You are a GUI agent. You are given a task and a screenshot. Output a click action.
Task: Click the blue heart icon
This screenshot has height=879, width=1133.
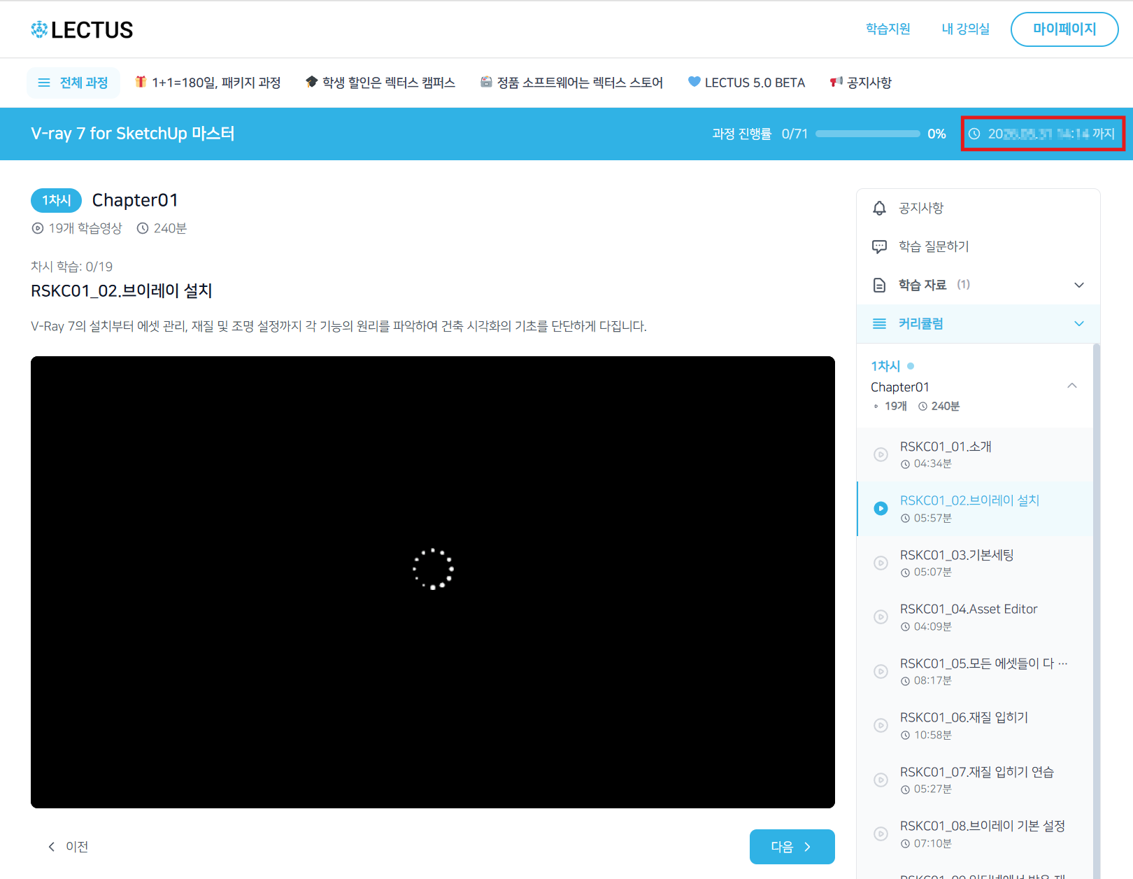[694, 82]
